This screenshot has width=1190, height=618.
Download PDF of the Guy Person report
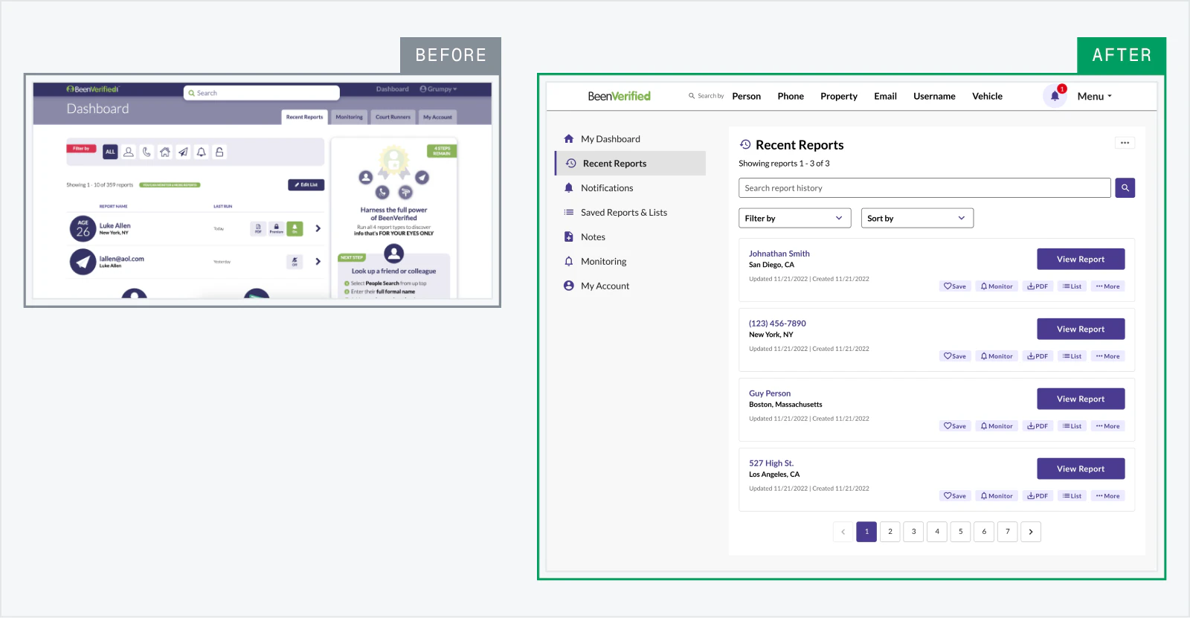coord(1038,426)
